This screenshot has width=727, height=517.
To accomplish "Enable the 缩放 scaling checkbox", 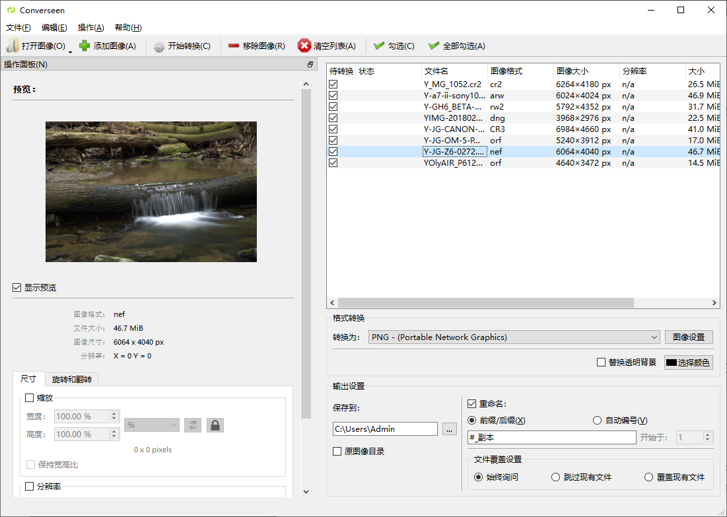I will [x=29, y=397].
